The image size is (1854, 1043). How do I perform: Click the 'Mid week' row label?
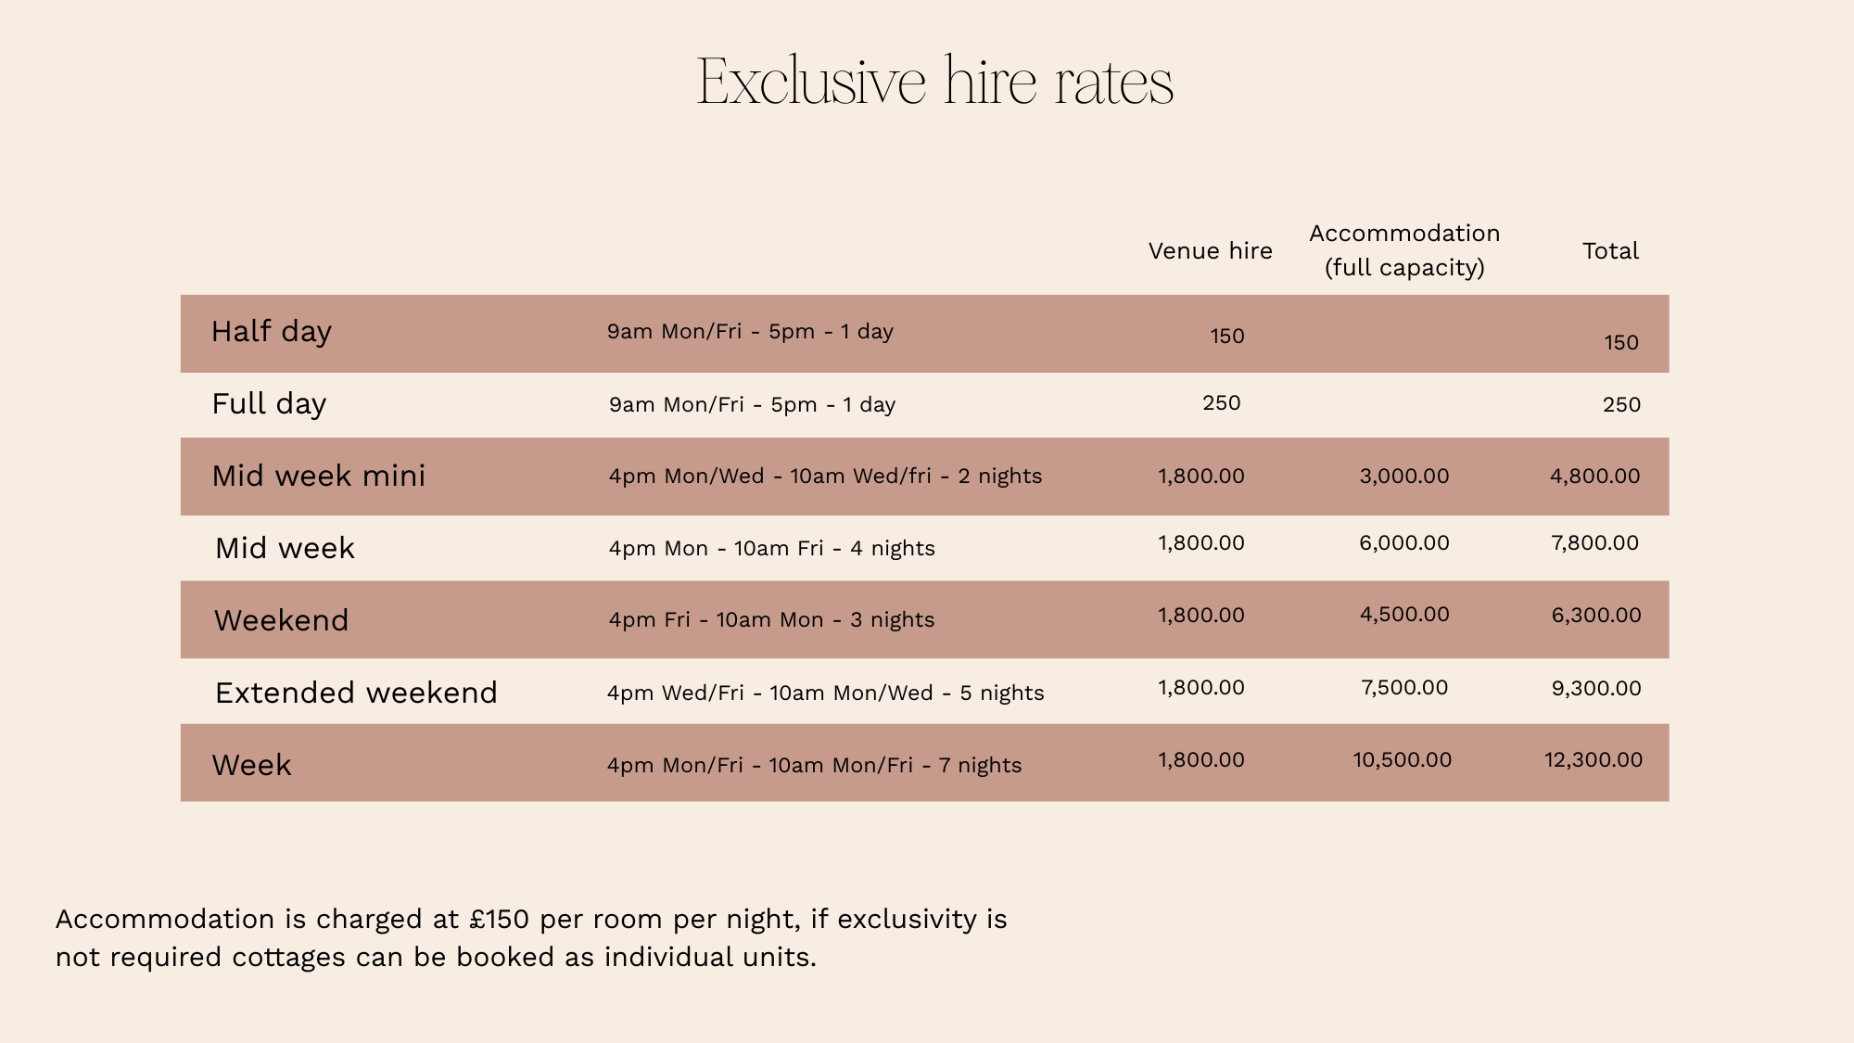[x=285, y=548]
